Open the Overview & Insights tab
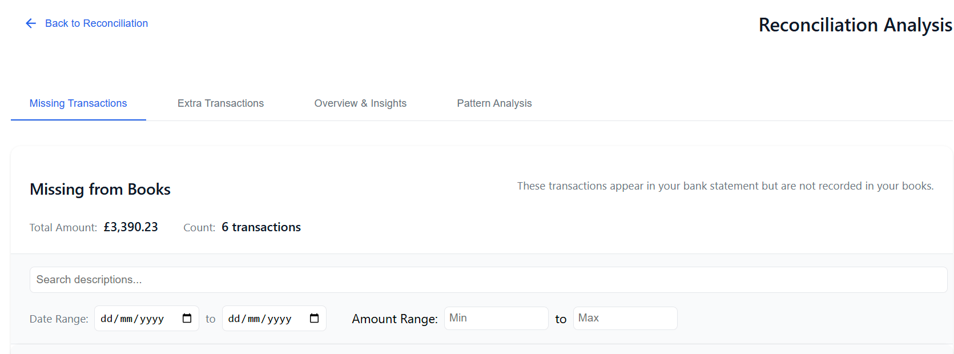Viewport: 954px width, 354px height. tap(360, 103)
